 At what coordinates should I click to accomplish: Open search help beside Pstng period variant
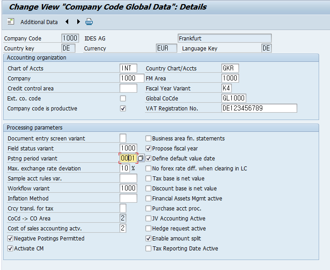[x=141, y=158]
